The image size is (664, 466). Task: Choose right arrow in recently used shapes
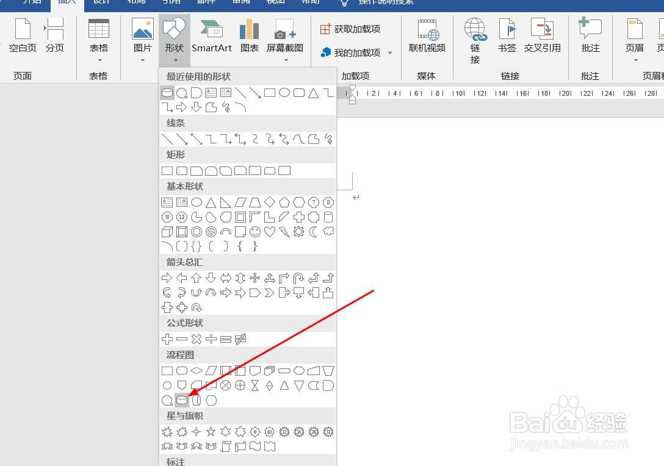182,107
